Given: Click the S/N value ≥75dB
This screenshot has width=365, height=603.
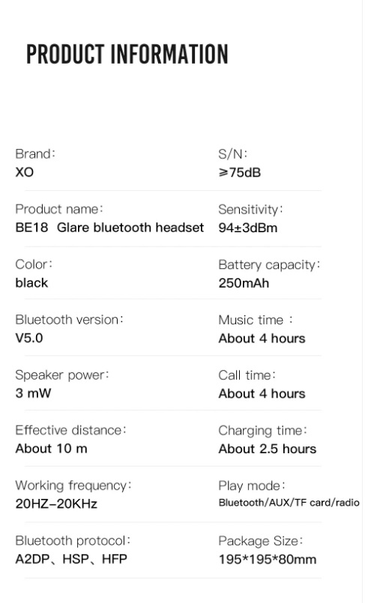Looking at the screenshot, I should 240,172.
